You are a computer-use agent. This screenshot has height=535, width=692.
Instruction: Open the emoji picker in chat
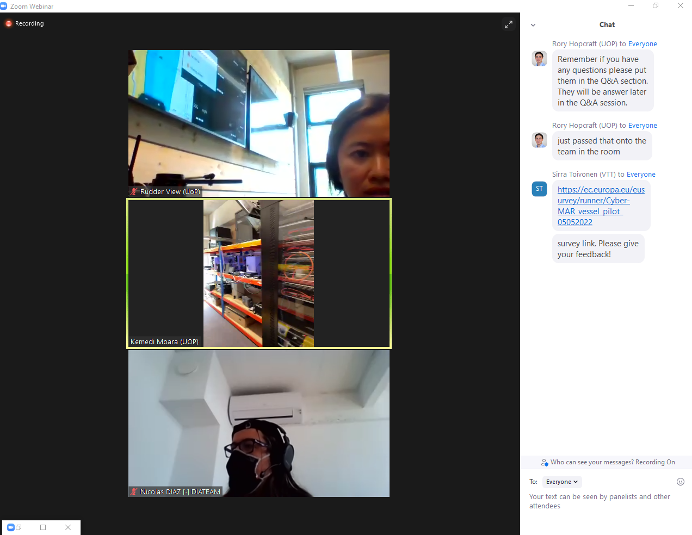coord(680,482)
